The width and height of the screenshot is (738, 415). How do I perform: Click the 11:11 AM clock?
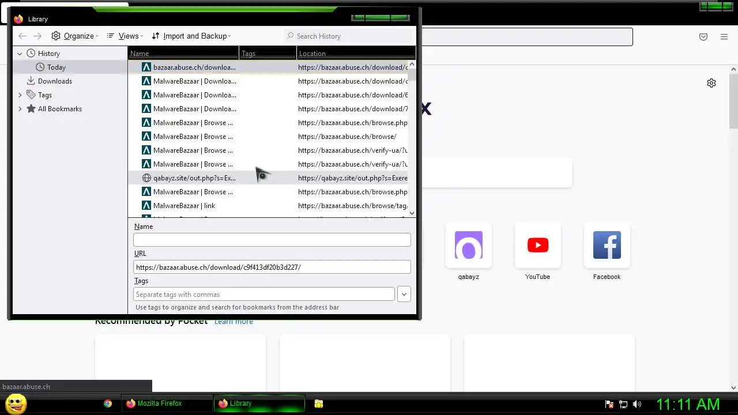tap(688, 404)
